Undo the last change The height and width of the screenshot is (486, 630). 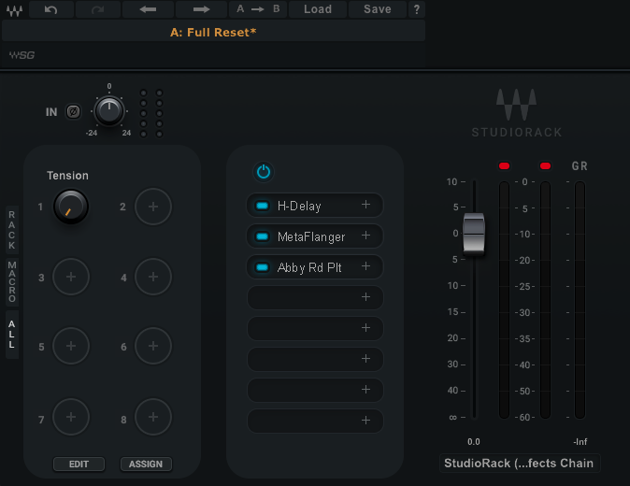pos(51,9)
